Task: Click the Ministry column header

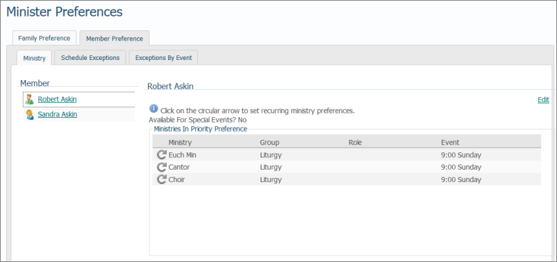Action: (180, 143)
